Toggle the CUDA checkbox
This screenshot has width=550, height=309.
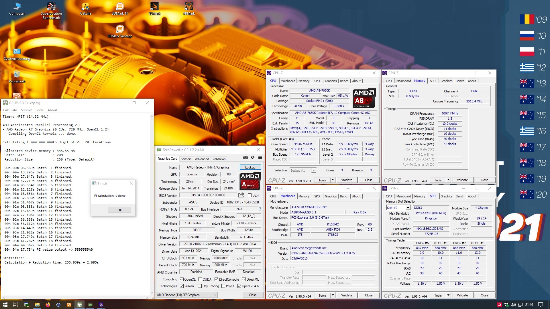[200, 280]
